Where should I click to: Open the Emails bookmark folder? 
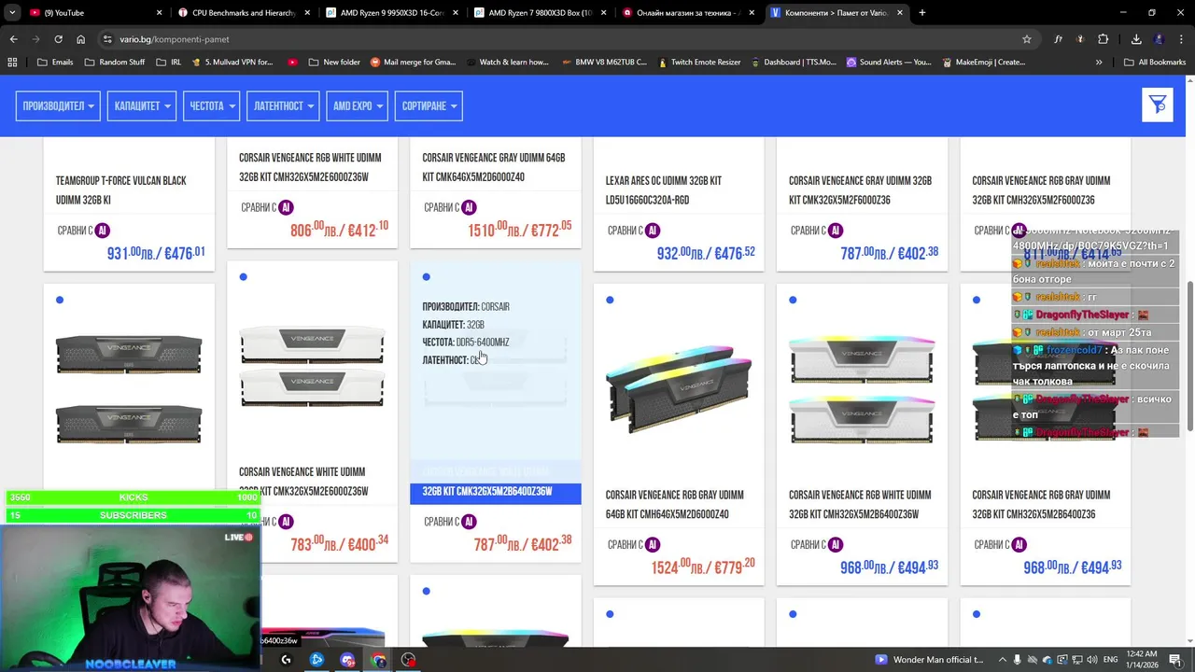[x=55, y=63]
